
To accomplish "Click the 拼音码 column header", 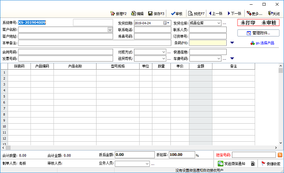I will point(19,66).
